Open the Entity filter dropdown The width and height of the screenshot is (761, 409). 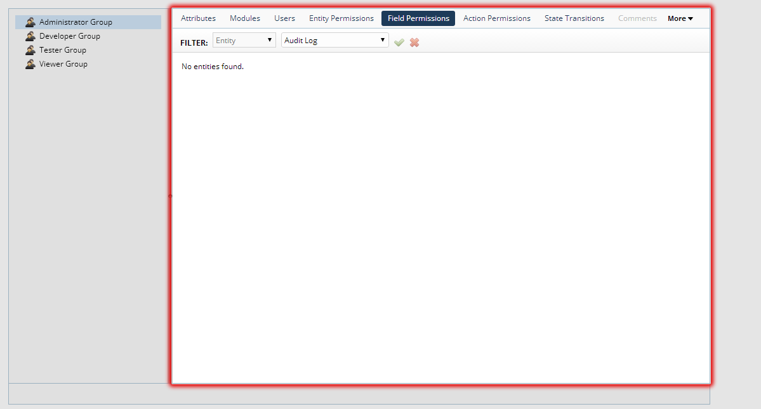point(244,40)
